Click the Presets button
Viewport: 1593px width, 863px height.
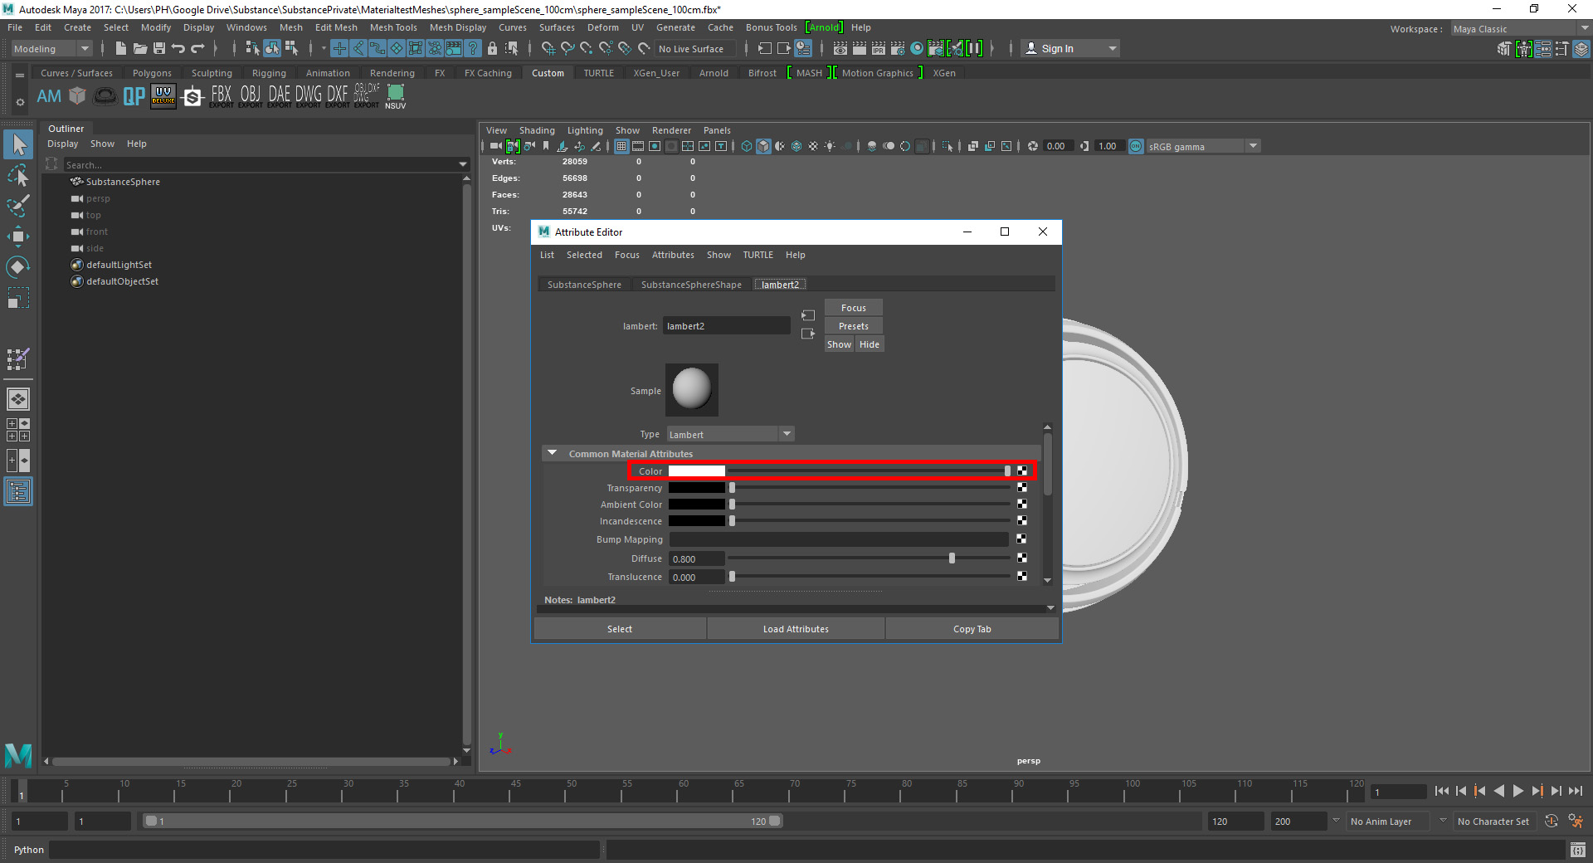coord(853,326)
